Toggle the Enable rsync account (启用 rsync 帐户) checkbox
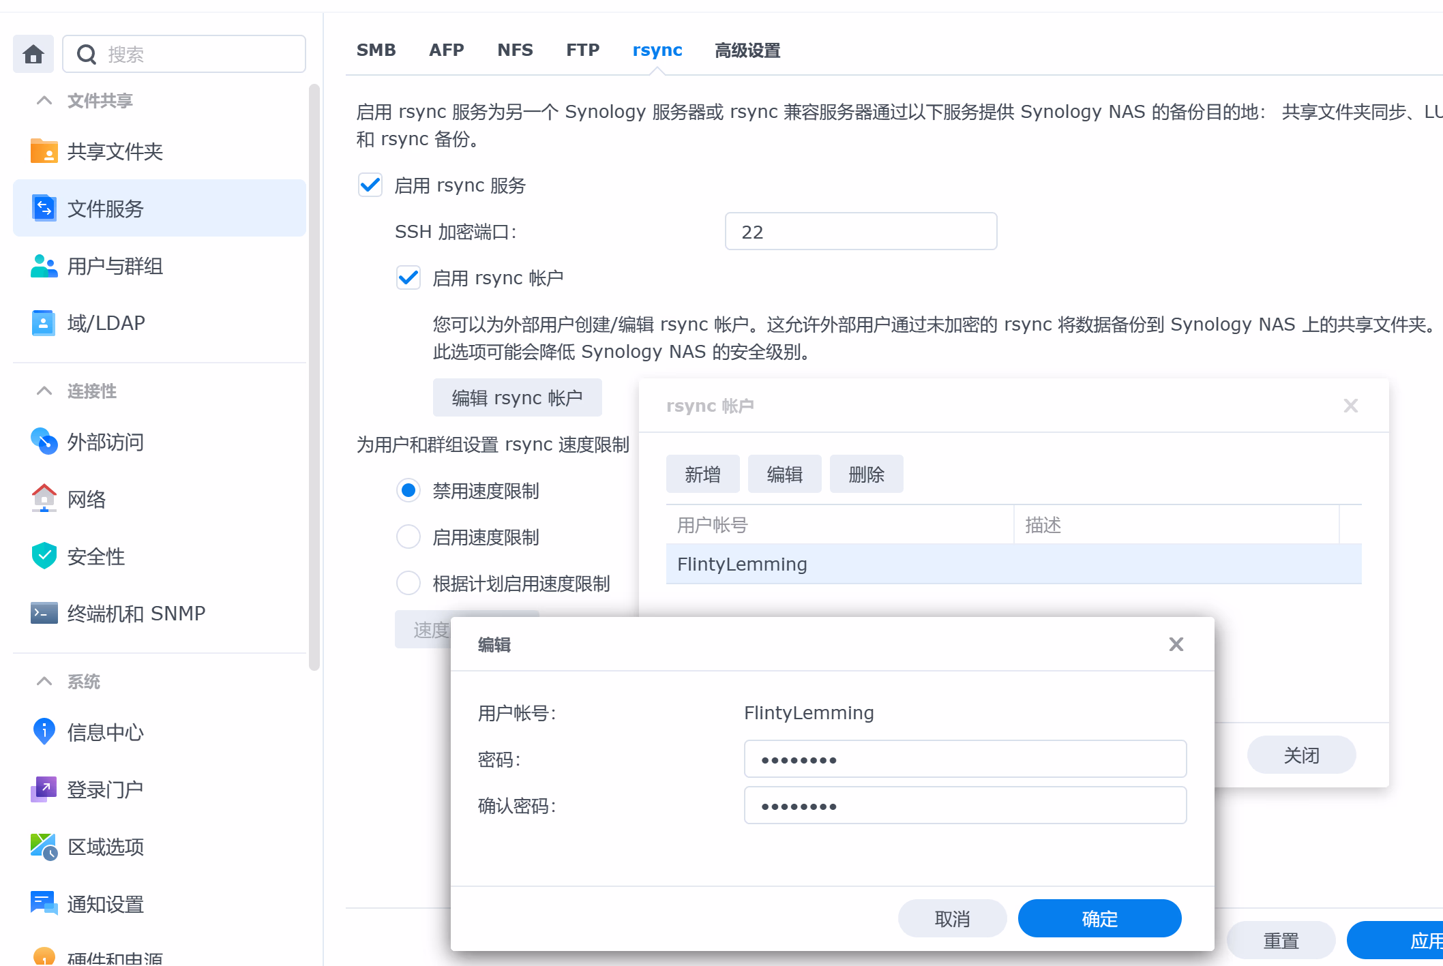The image size is (1443, 966). (408, 277)
